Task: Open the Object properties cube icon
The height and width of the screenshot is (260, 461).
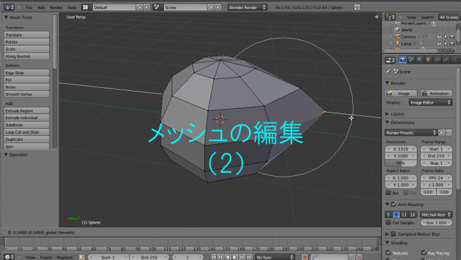Action: (x=428, y=60)
